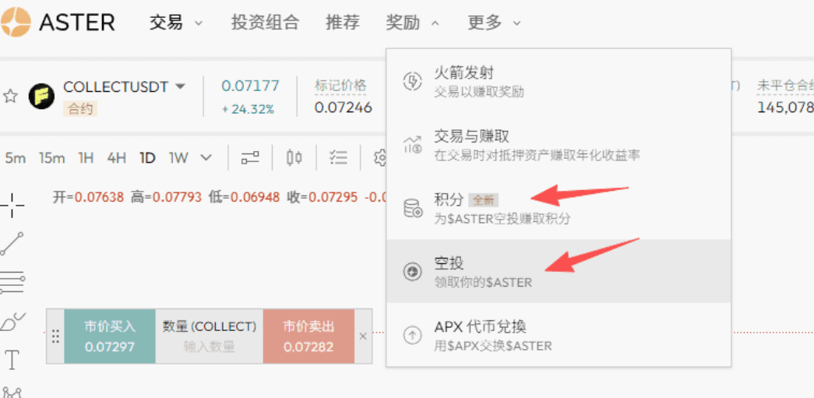The image size is (814, 398).
Task: Select the brush drawing tool
Action: [13, 321]
